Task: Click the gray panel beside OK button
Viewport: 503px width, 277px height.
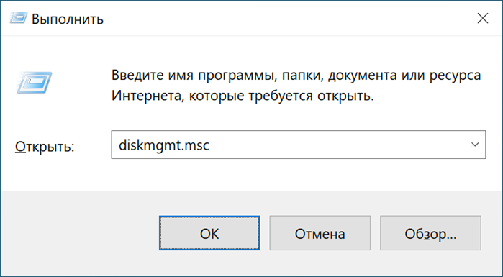Action: click(80, 233)
